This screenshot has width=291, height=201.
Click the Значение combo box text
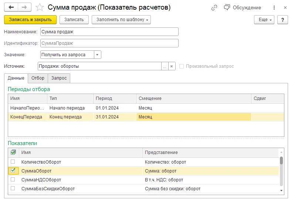(x=67, y=55)
